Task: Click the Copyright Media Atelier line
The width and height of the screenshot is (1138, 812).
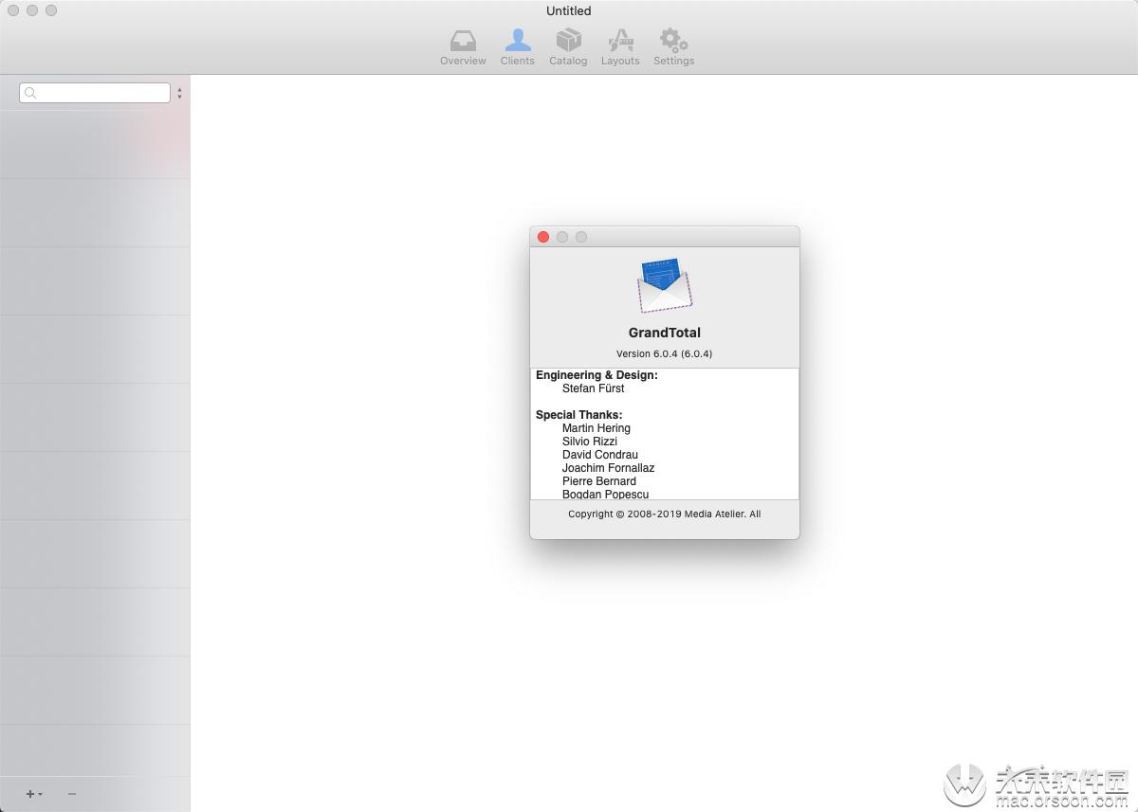Action: (664, 514)
